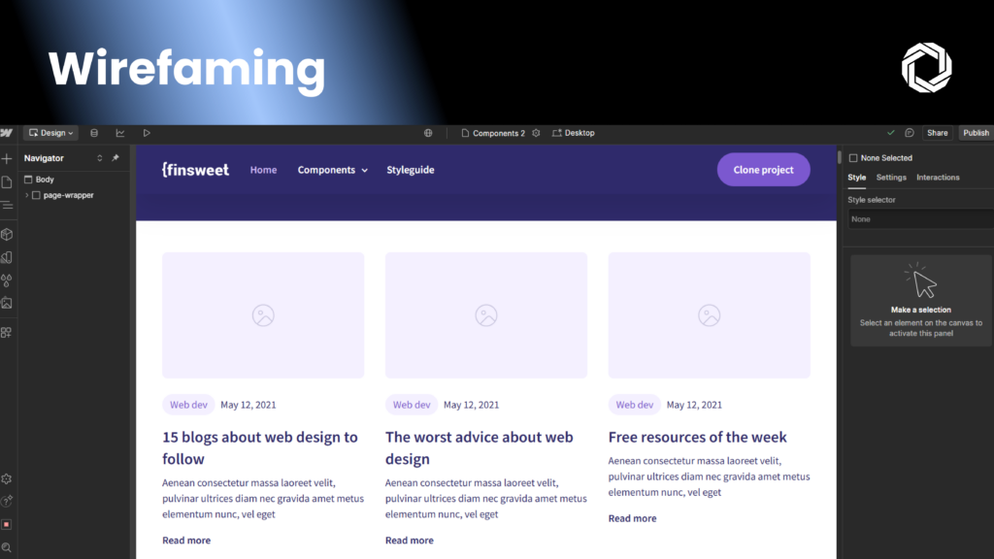The width and height of the screenshot is (994, 559).
Task: Click heading The worst advice about web design
Action: (480, 447)
